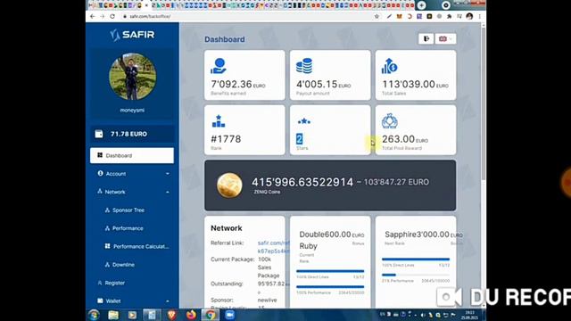Click the Network tree icon in sidebar
Image resolution: width=571 pixels, height=321 pixels.
click(x=99, y=192)
